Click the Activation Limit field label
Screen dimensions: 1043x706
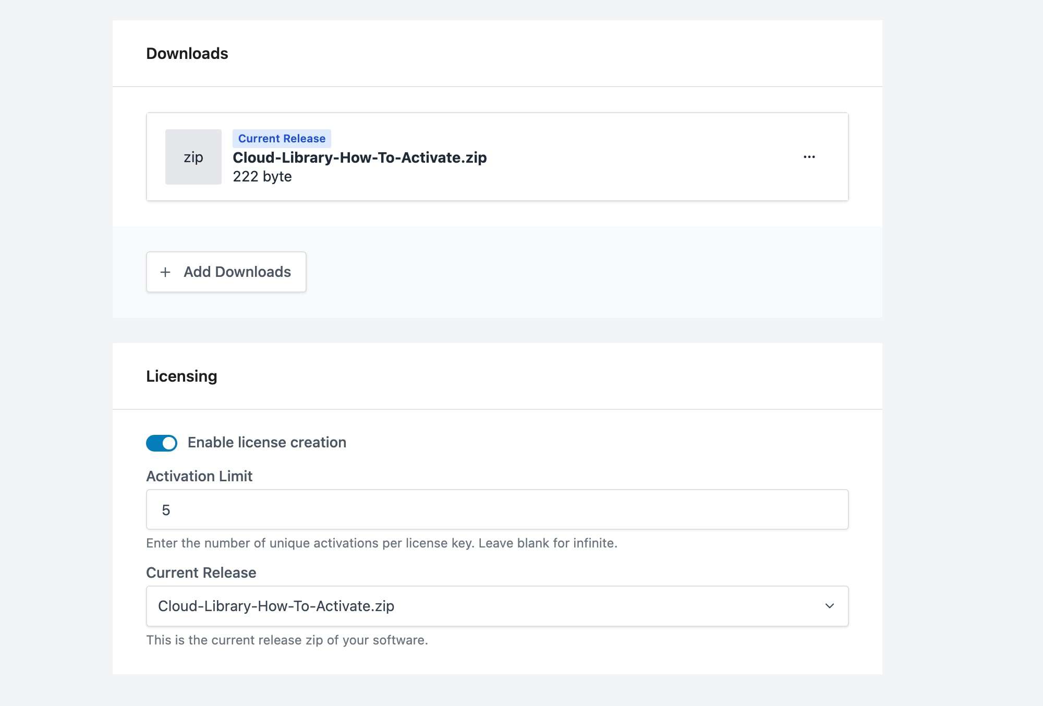199,476
